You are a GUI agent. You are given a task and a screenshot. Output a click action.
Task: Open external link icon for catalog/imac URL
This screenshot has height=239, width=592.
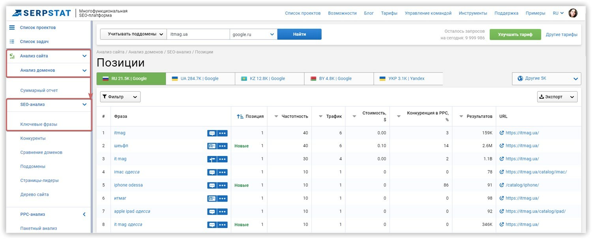click(x=502, y=172)
